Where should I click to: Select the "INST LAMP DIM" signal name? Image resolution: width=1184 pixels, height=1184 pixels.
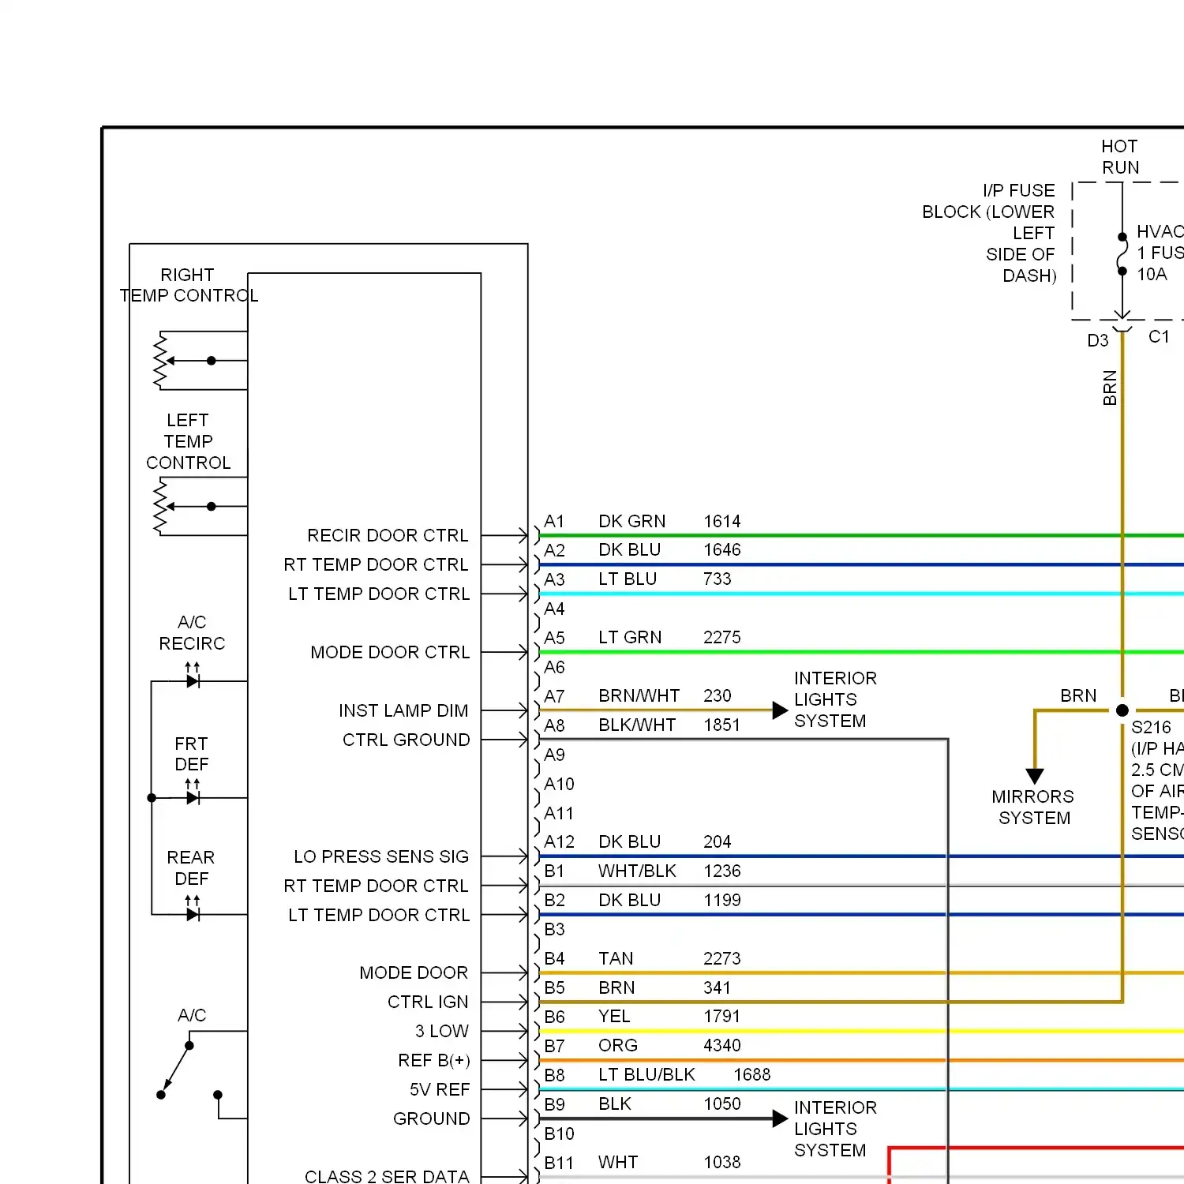coord(403,710)
